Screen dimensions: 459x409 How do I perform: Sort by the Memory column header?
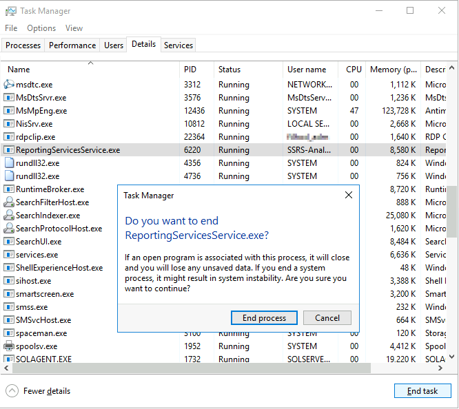(393, 70)
